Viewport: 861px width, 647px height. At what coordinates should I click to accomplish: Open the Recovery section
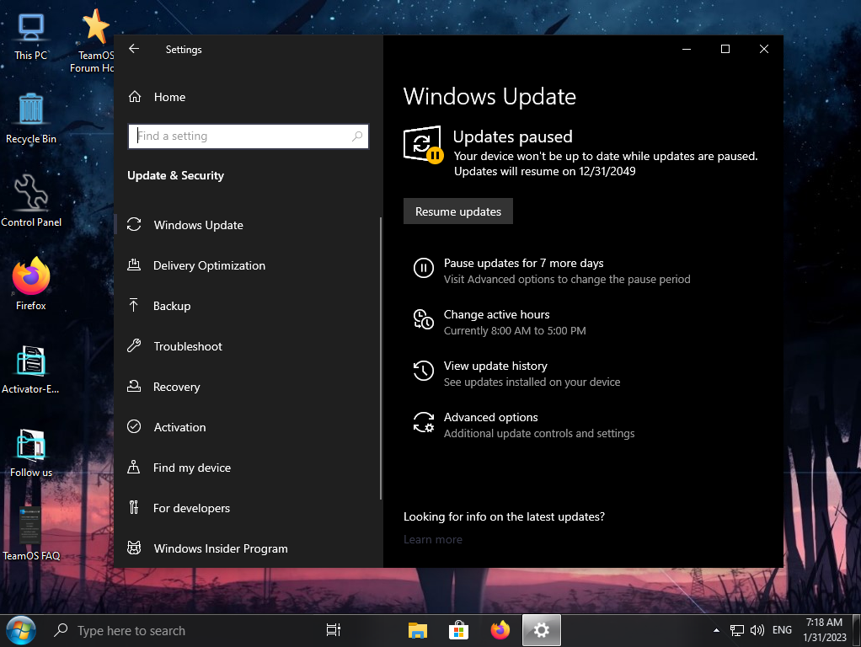pos(247,387)
